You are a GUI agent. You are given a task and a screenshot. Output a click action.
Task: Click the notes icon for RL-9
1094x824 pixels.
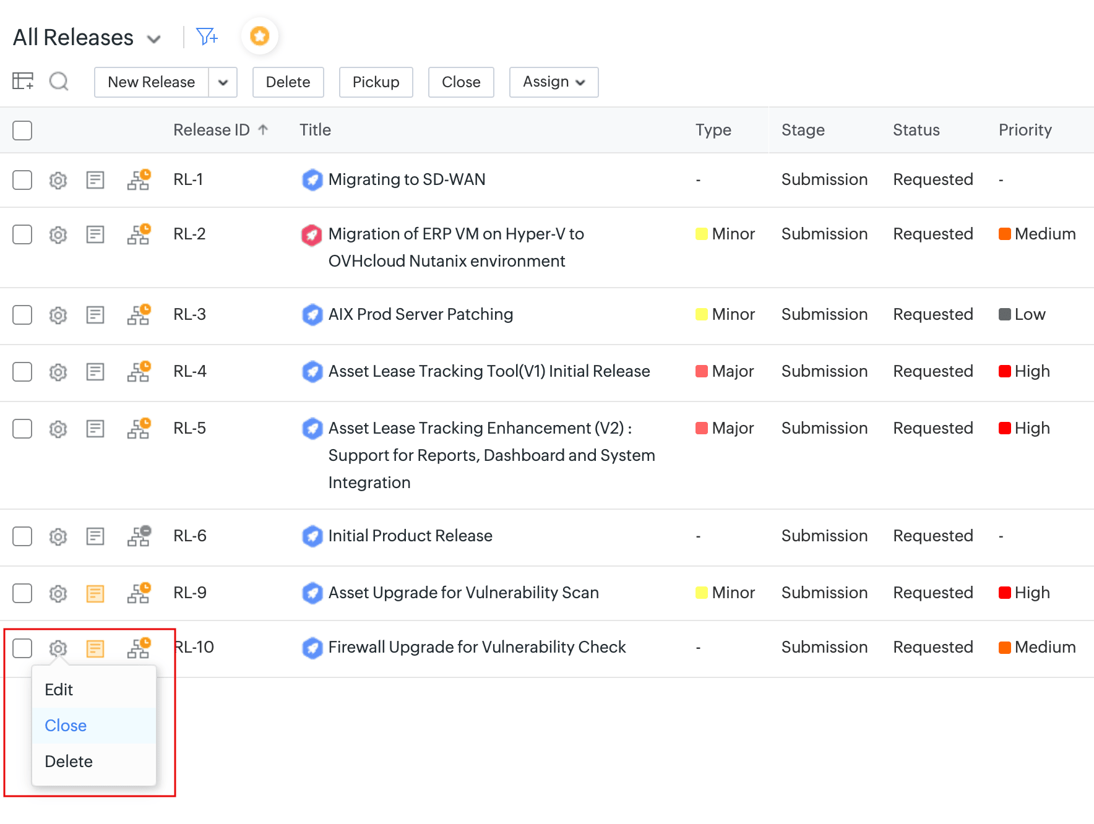tap(95, 593)
